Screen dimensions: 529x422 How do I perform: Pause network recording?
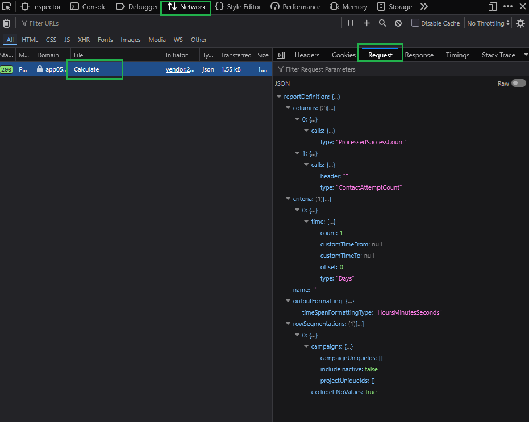coord(351,23)
